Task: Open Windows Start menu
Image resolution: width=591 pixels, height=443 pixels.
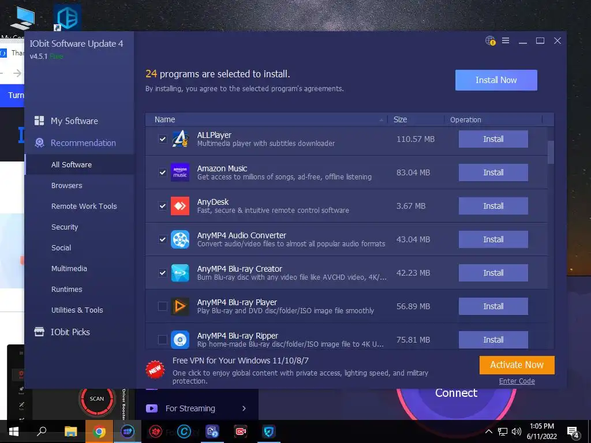Action: (14, 431)
